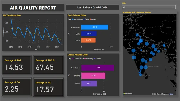Click the Coimbatore axis label in bottom chart
The width and height of the screenshot is (180, 101).
point(76,68)
